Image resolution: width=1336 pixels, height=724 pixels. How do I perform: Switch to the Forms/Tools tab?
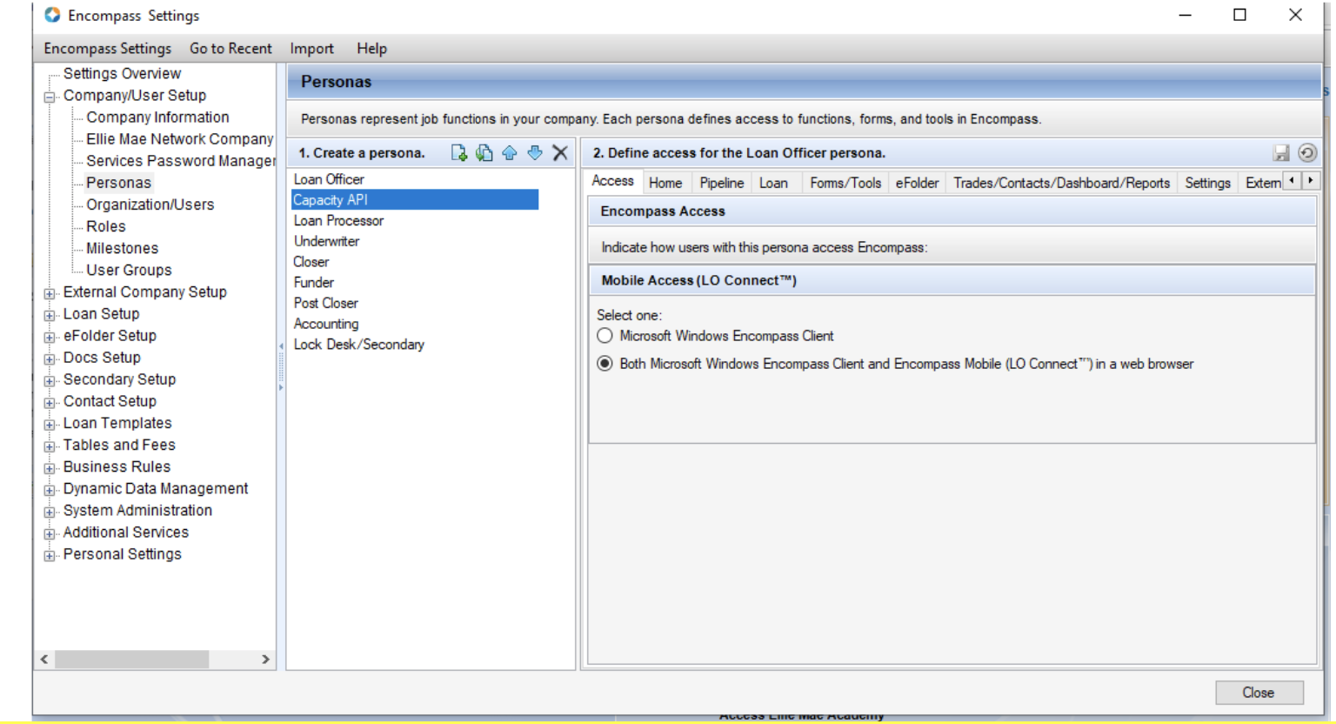845,183
